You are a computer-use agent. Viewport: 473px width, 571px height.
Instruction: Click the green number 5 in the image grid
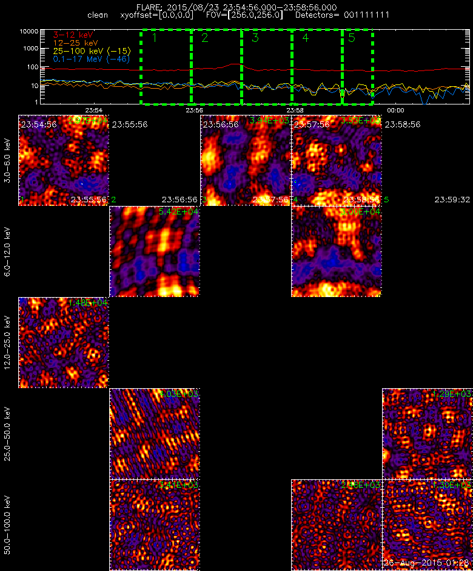coord(386,200)
